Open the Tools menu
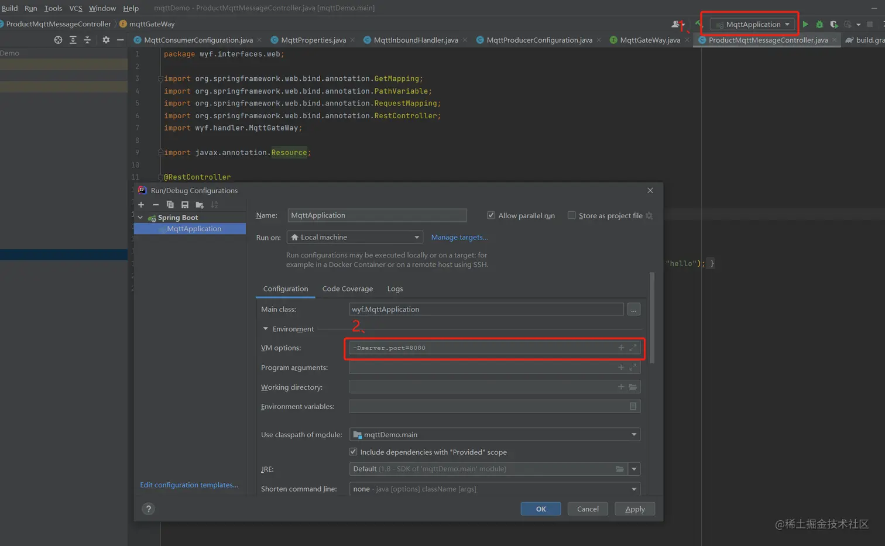Screen dimensions: 885x546 pos(53,8)
